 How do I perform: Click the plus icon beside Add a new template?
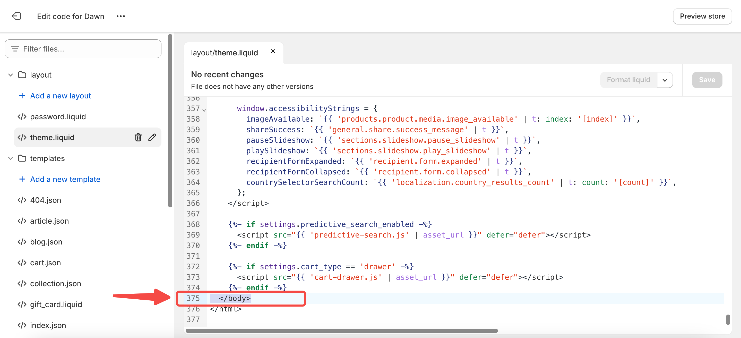click(22, 179)
